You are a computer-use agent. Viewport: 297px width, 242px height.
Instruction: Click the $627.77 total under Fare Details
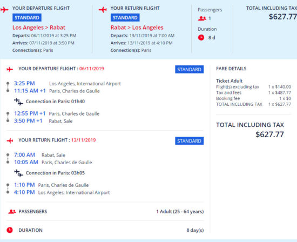point(269,135)
